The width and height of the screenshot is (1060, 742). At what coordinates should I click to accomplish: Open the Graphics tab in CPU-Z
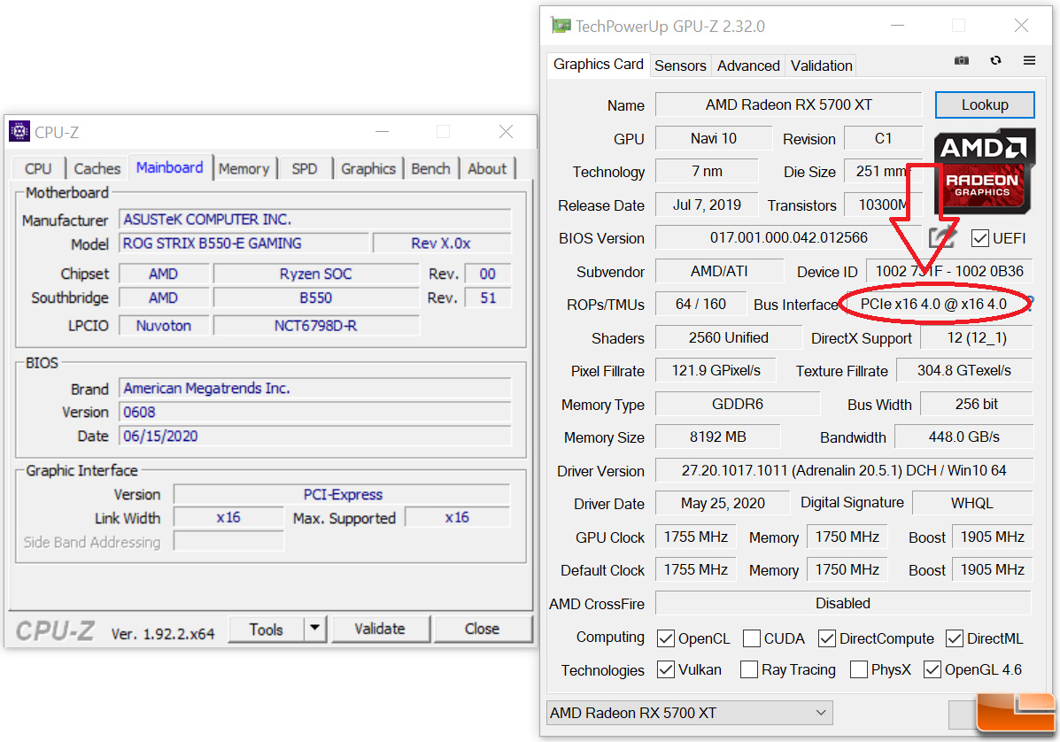pyautogui.click(x=368, y=168)
